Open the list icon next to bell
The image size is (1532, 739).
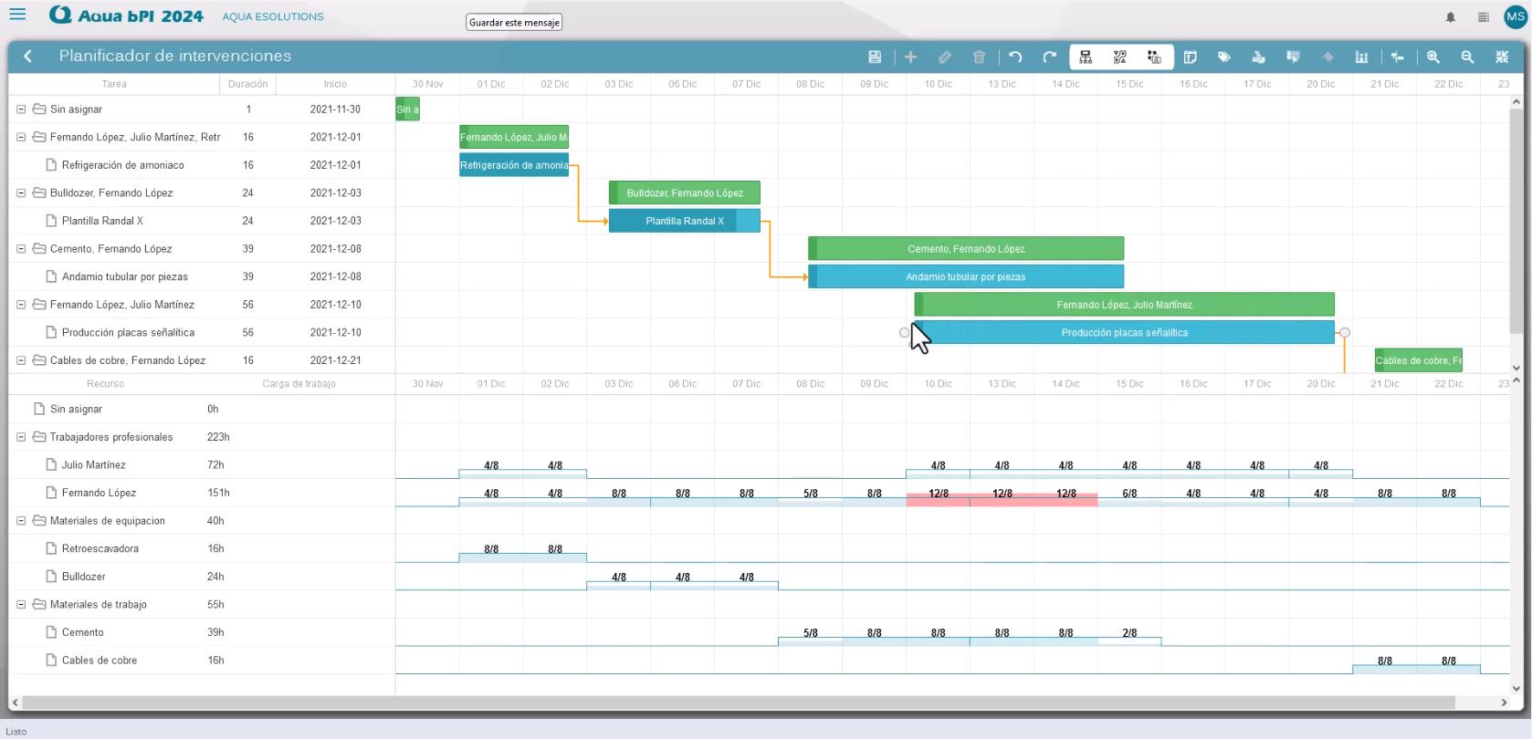(1484, 16)
